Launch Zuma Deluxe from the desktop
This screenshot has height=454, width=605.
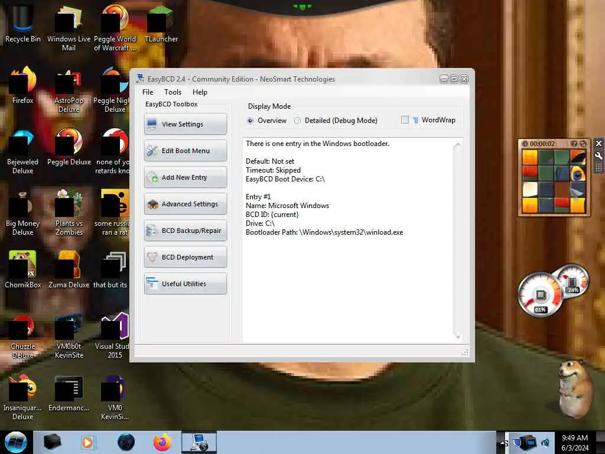[69, 270]
